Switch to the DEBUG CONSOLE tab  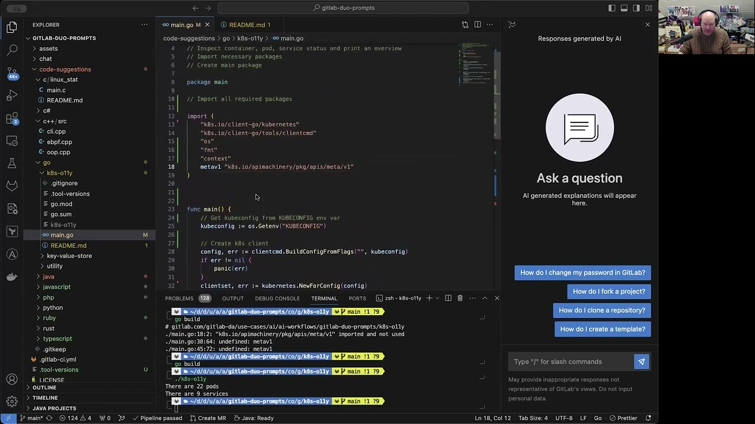(277, 299)
